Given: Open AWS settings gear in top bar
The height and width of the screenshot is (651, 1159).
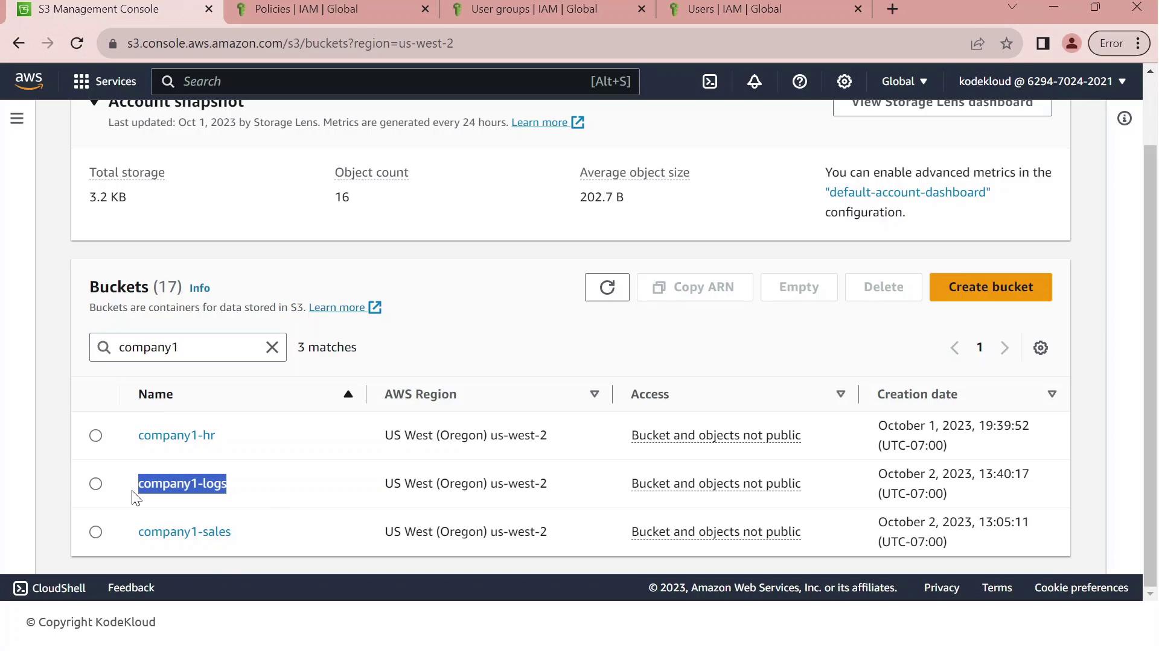Looking at the screenshot, I should coord(844,81).
